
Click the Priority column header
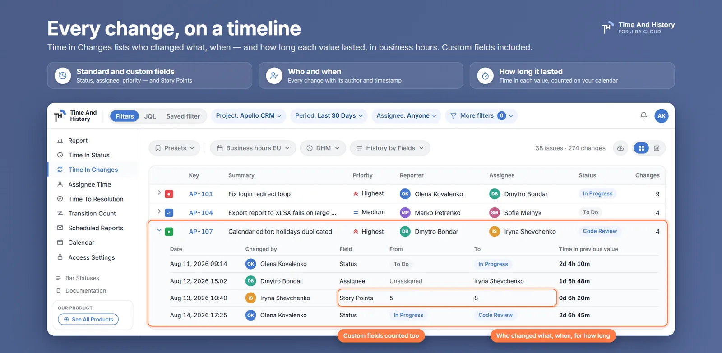(x=362, y=175)
